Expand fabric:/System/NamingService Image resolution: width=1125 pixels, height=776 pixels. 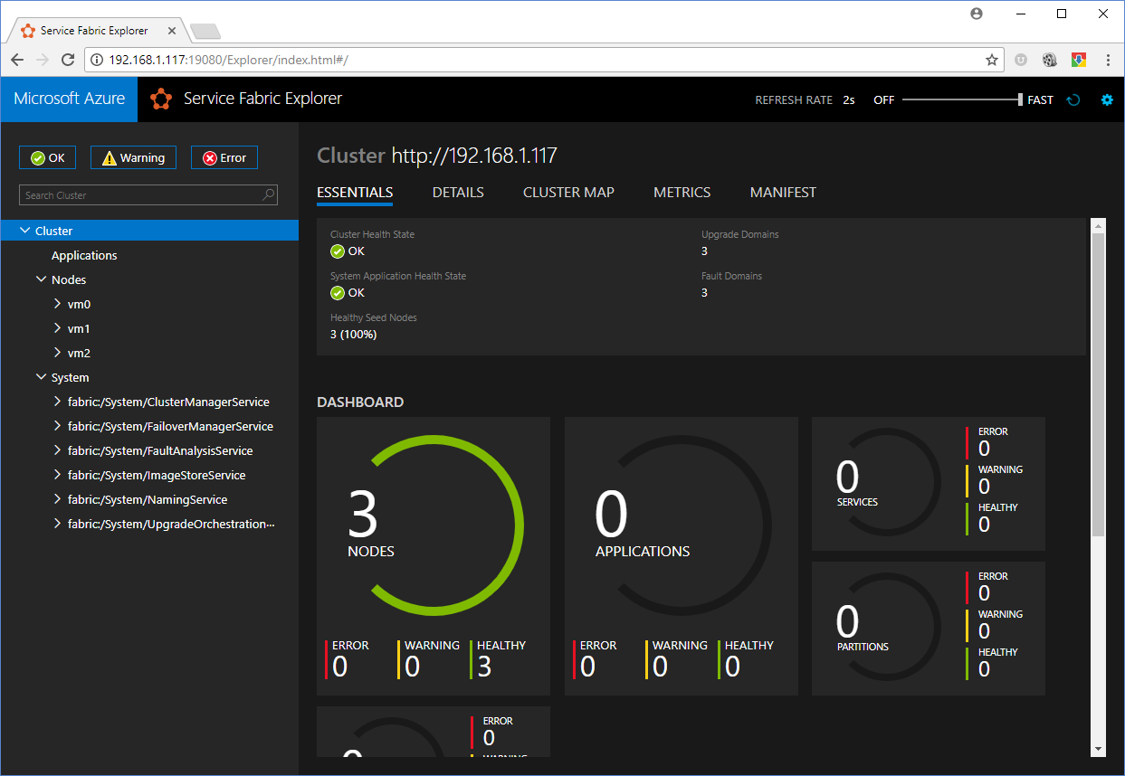57,499
